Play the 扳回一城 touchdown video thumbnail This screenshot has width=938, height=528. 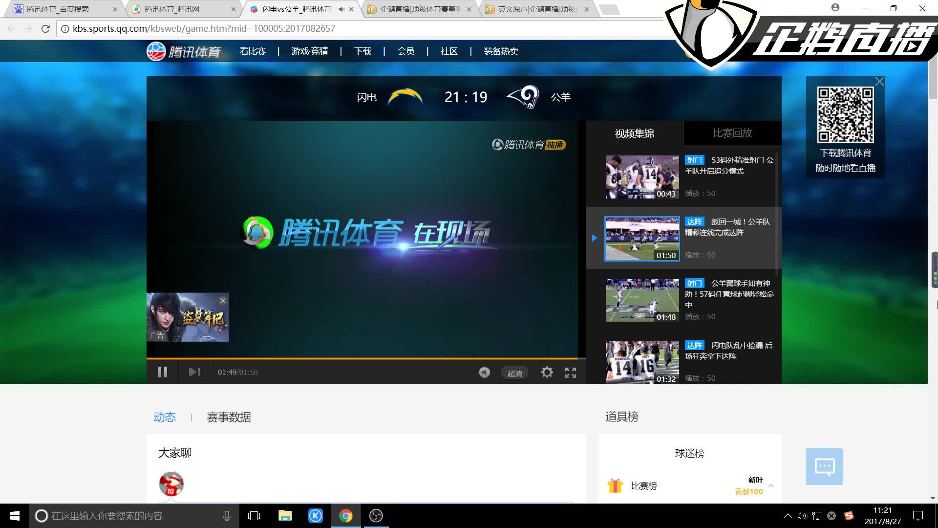[x=642, y=239]
